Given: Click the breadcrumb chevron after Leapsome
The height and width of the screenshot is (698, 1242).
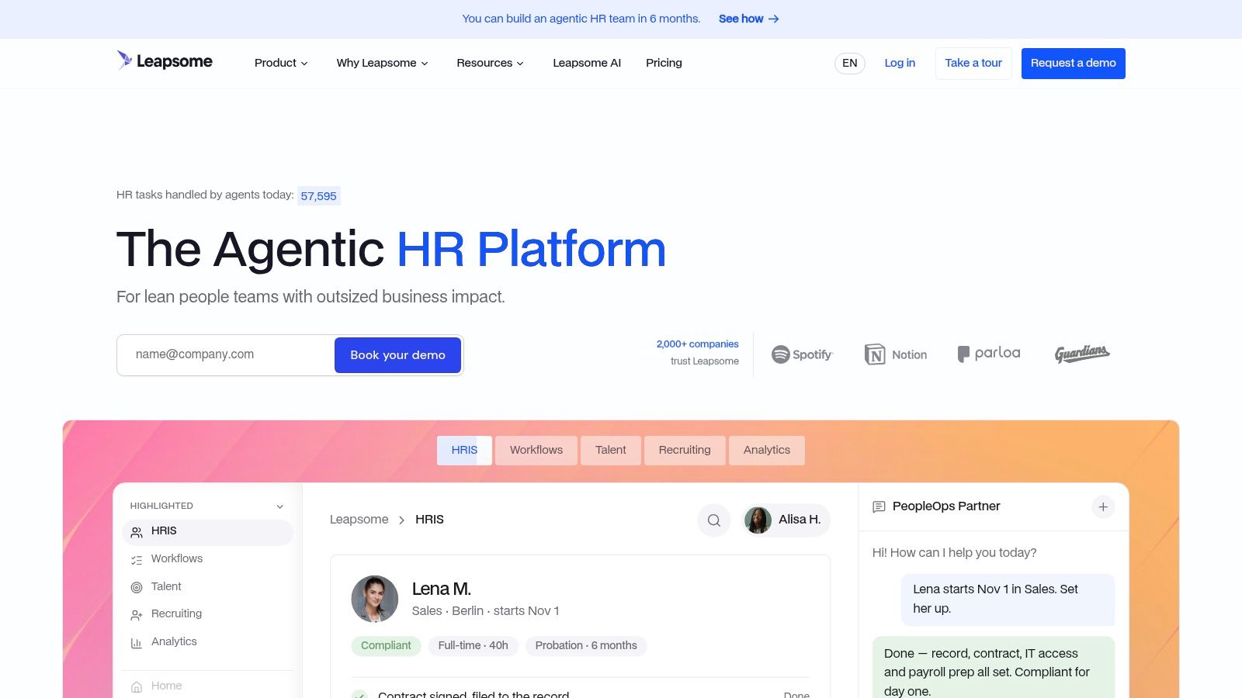Looking at the screenshot, I should coord(401,520).
